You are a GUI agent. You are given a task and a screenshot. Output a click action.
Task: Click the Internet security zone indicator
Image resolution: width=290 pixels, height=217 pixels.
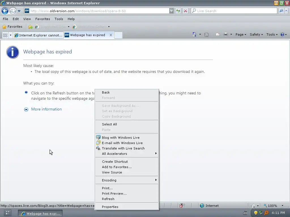tap(209, 206)
